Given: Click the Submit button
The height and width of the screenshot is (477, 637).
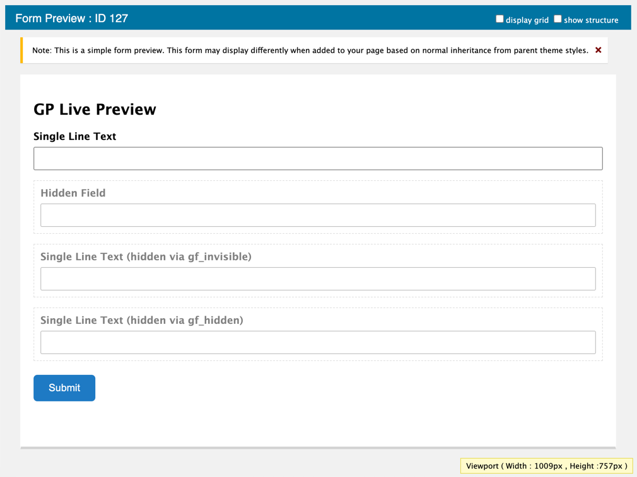Looking at the screenshot, I should (64, 388).
